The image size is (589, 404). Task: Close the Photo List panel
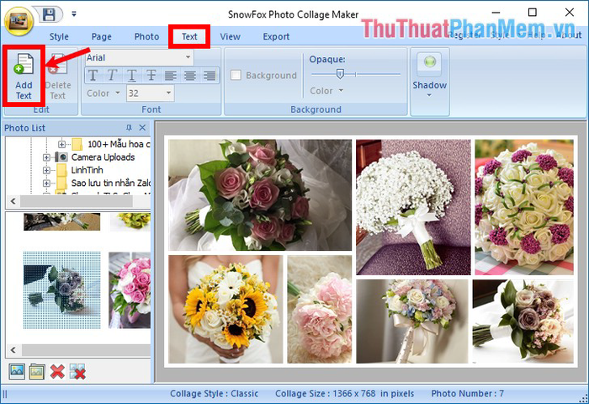tap(142, 128)
